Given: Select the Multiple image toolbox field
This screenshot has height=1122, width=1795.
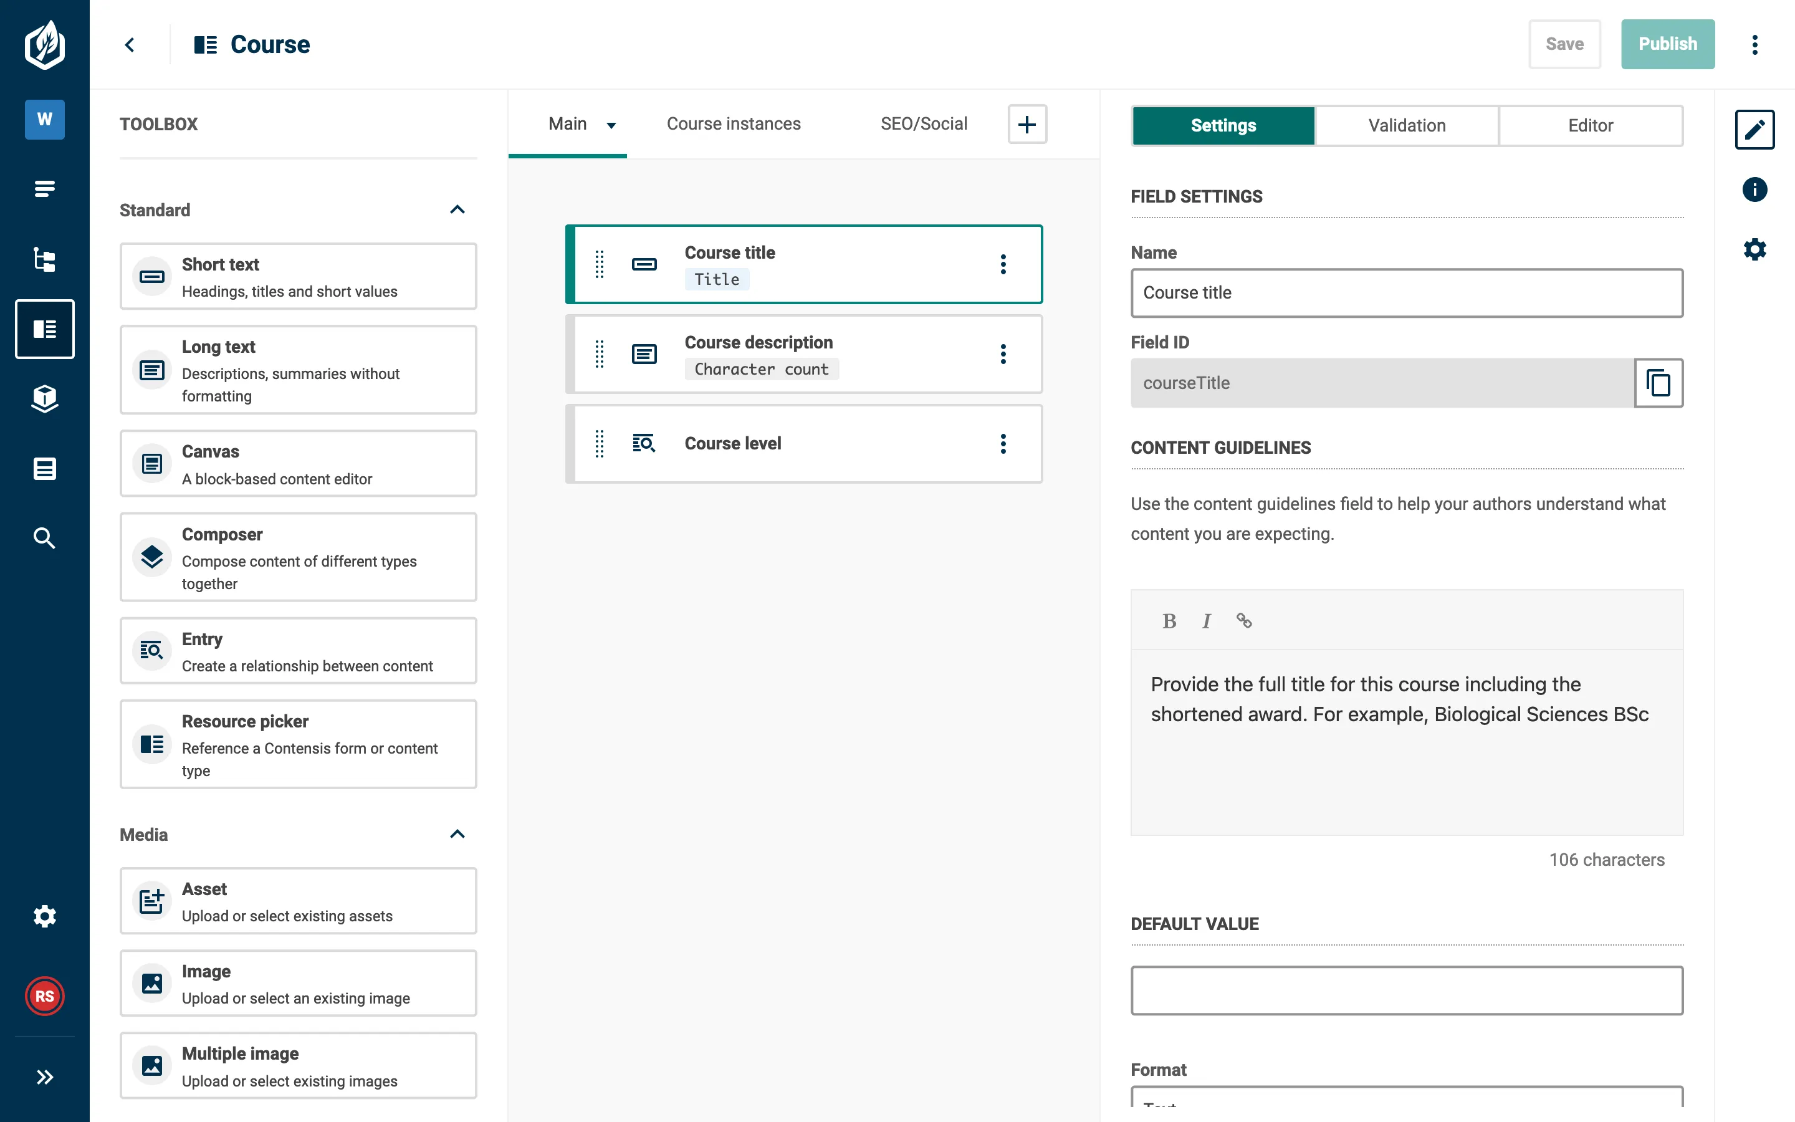Looking at the screenshot, I should coord(298,1066).
